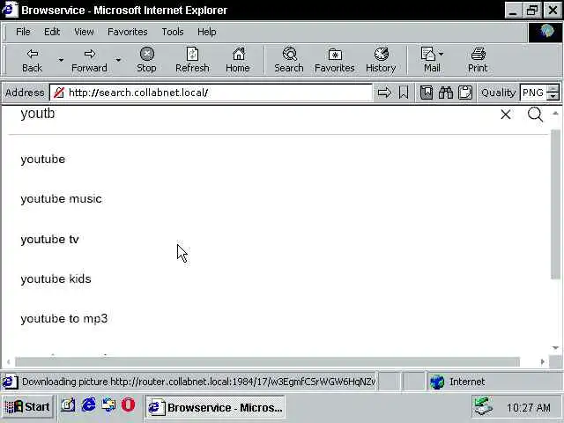
Task: Open the File menu
Action: pyautogui.click(x=23, y=32)
